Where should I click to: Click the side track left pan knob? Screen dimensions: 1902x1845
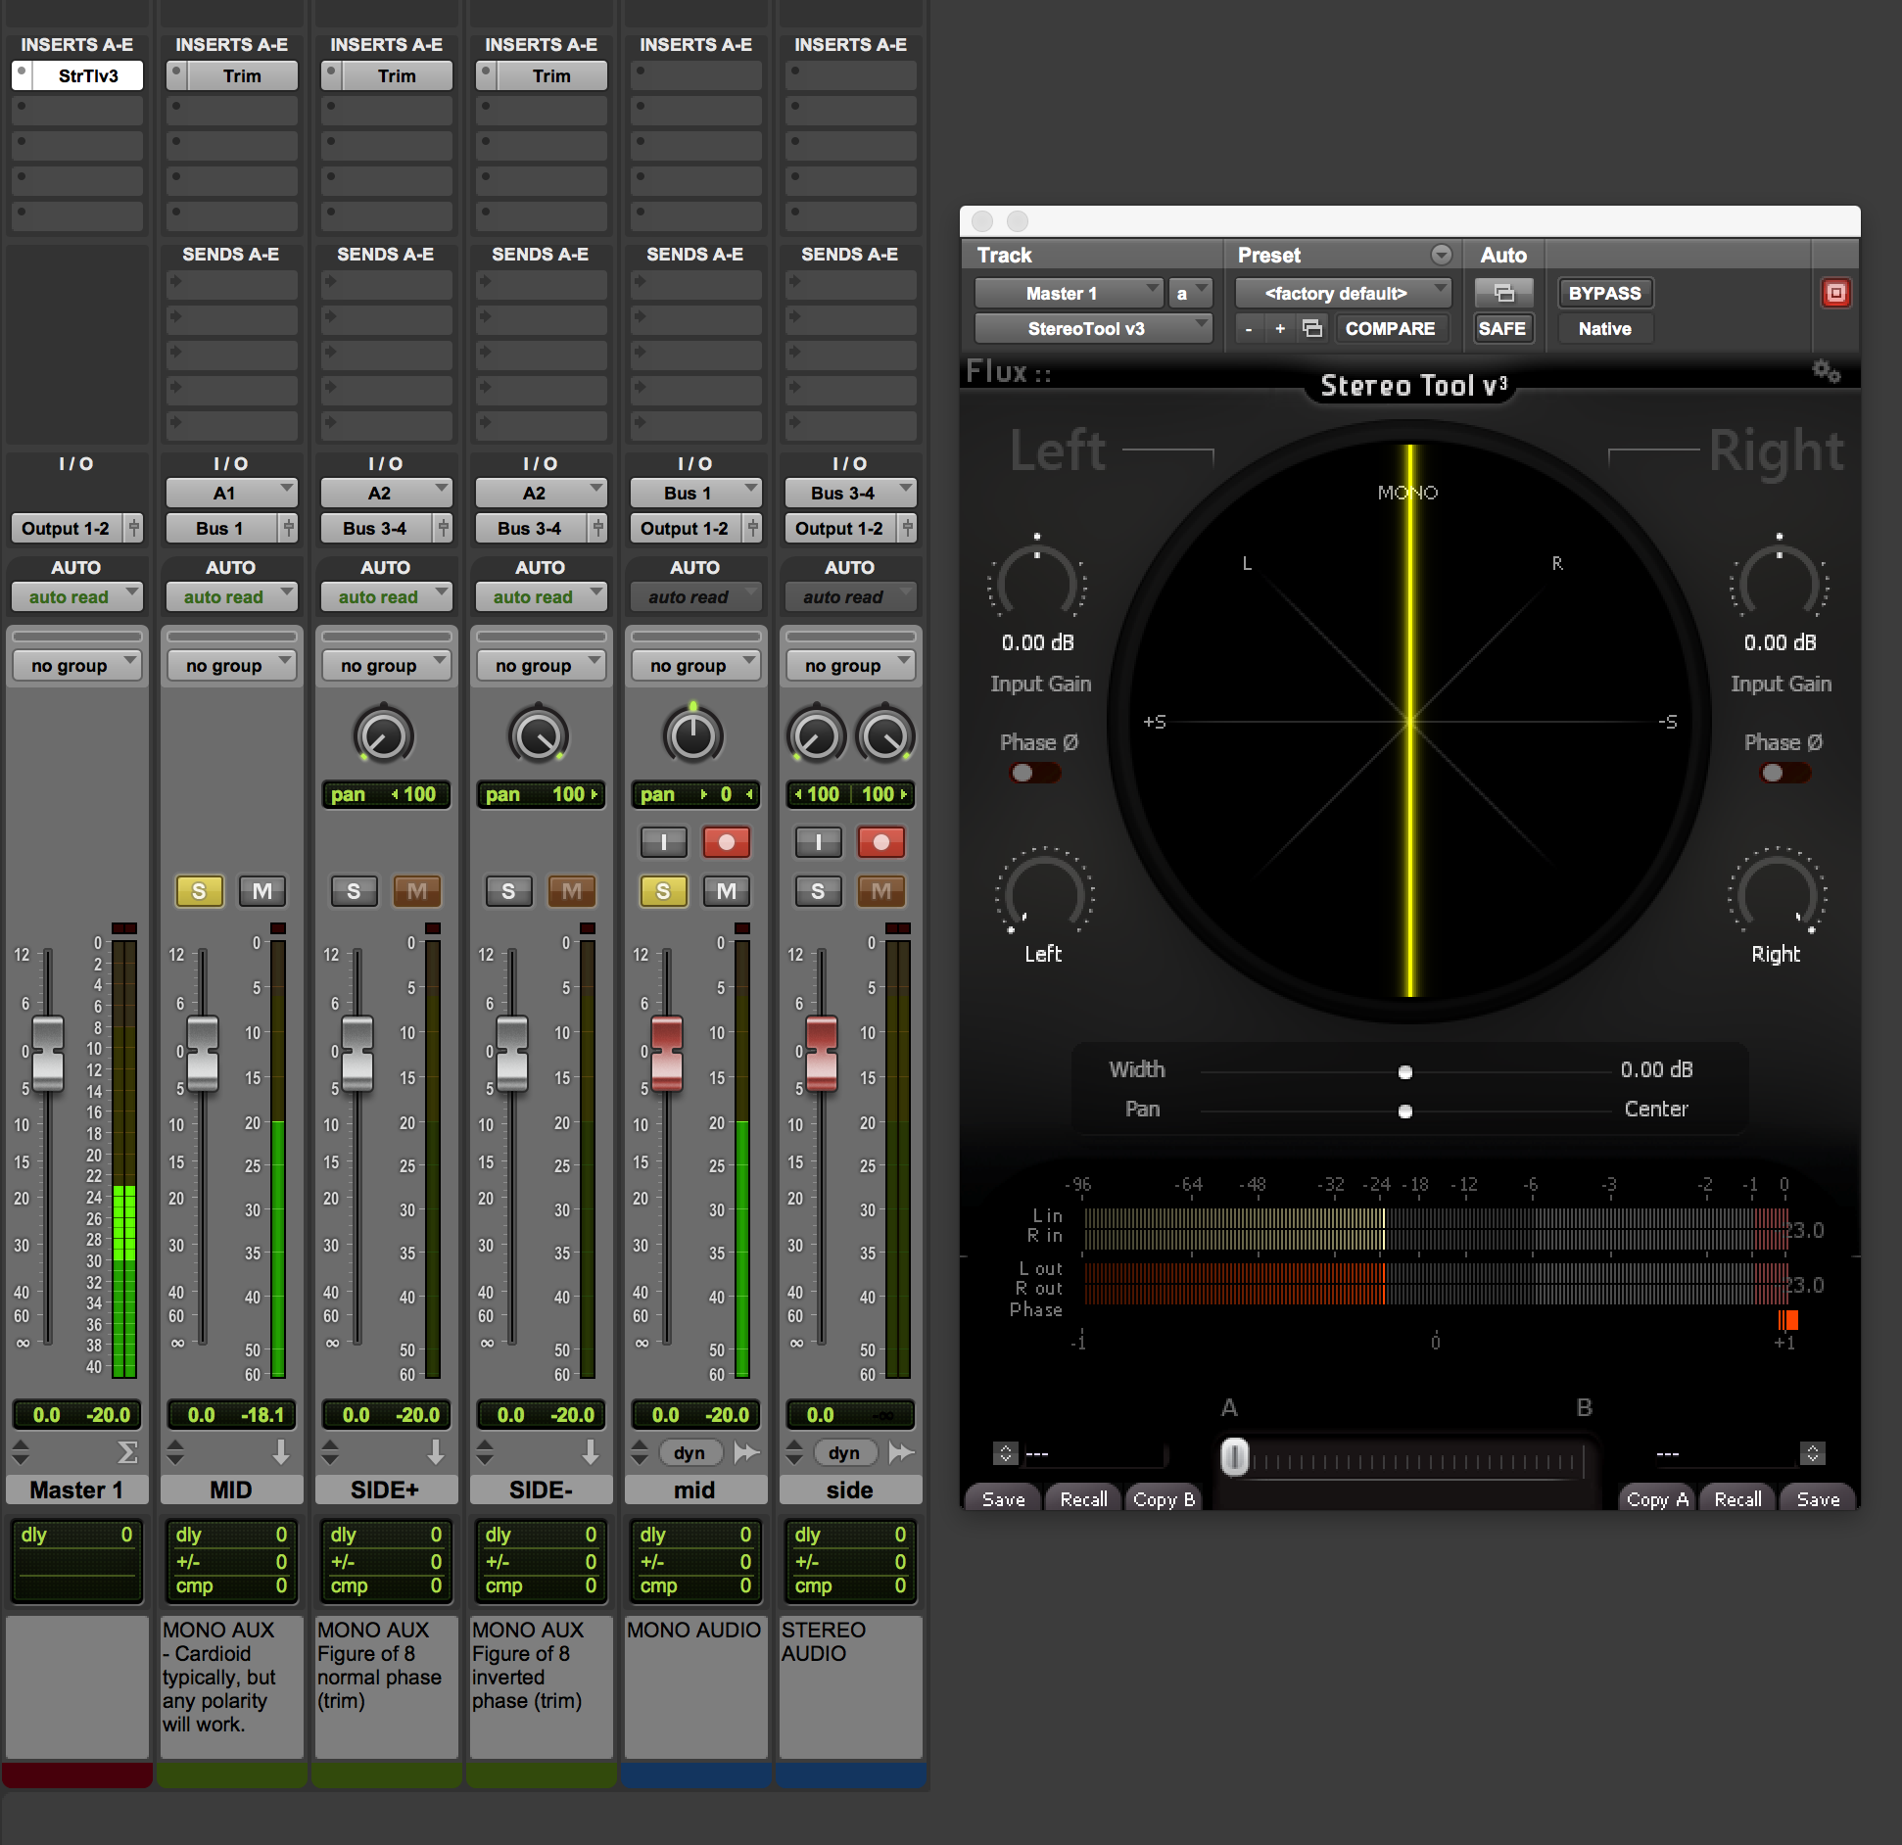[816, 736]
